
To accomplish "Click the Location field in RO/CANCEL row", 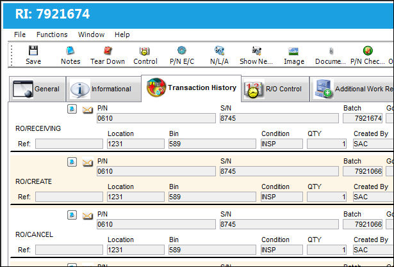I will point(136,250).
